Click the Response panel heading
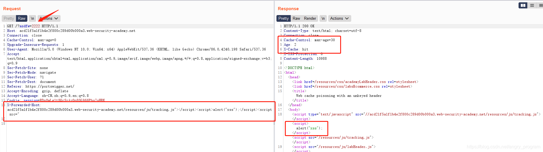 pyautogui.click(x=288, y=9)
